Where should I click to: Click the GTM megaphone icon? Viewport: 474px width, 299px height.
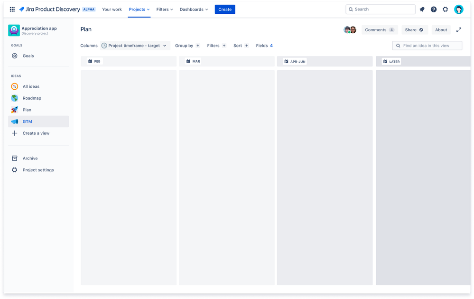15,121
